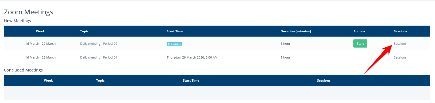Click Topic header in Concluded Meetings table
This screenshot has width=435, height=103.
100,80
